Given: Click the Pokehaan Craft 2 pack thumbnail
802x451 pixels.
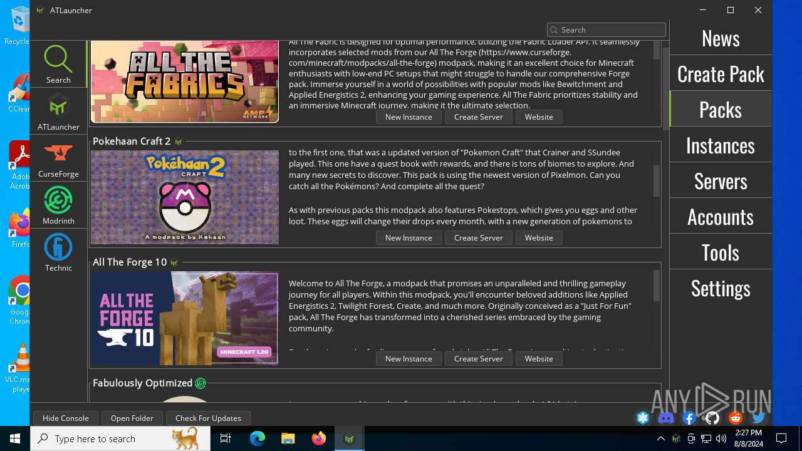Looking at the screenshot, I should click(185, 197).
